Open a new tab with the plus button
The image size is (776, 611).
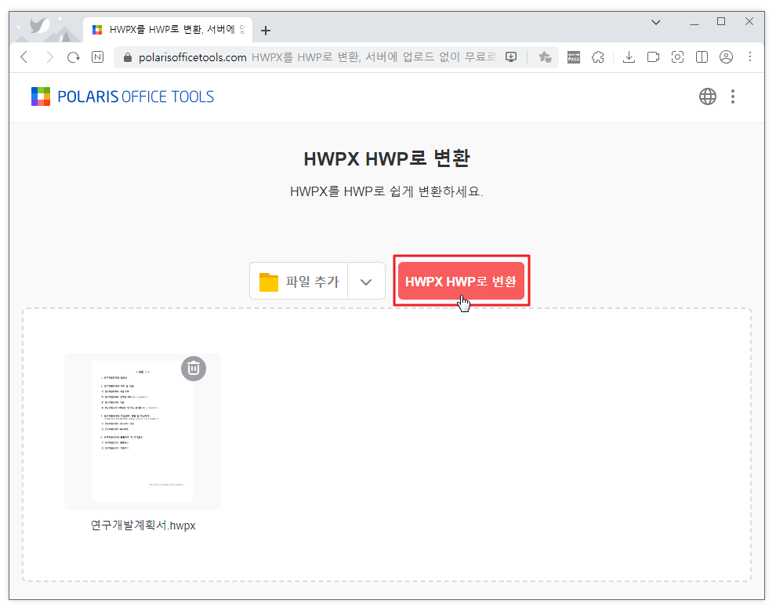coord(265,30)
